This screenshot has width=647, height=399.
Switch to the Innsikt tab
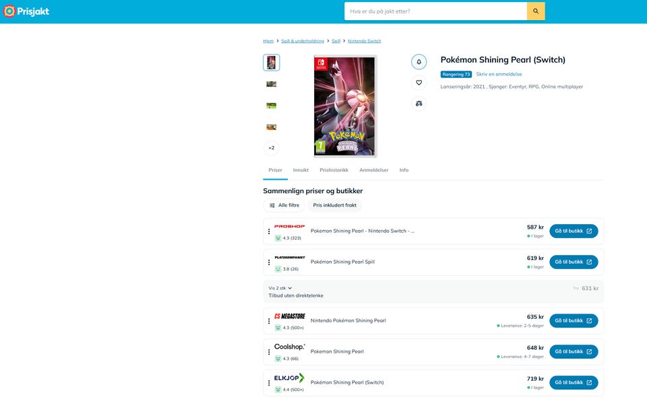[301, 170]
